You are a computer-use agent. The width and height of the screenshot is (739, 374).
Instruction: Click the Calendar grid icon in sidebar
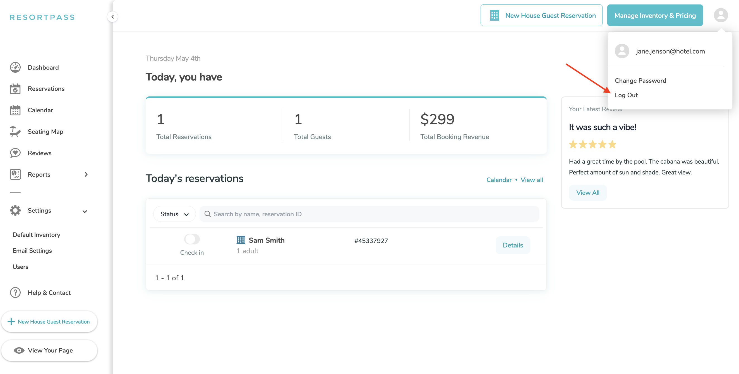pos(15,110)
